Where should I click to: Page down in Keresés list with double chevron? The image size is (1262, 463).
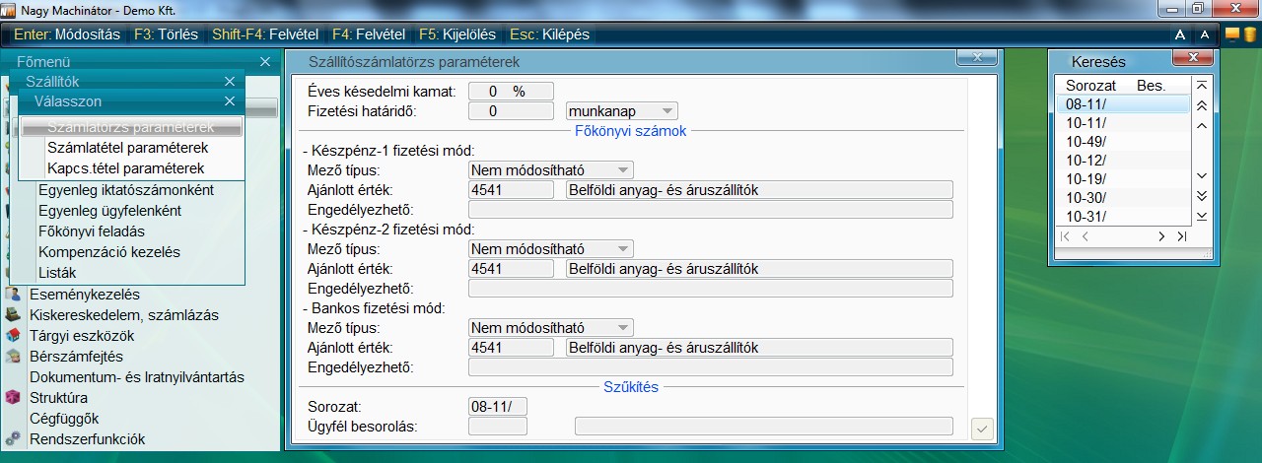click(x=1201, y=196)
